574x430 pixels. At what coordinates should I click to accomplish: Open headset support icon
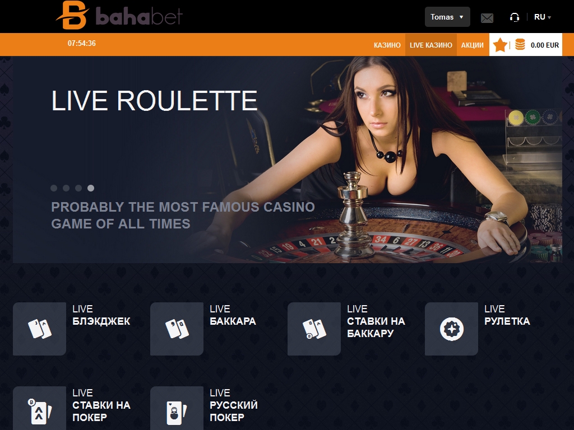pos(515,17)
